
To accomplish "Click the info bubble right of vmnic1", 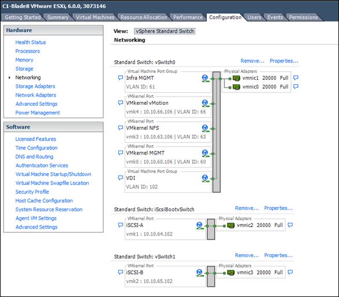I will pyautogui.click(x=296, y=78).
